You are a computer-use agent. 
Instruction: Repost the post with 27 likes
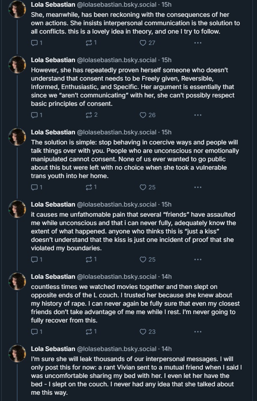click(88, 42)
